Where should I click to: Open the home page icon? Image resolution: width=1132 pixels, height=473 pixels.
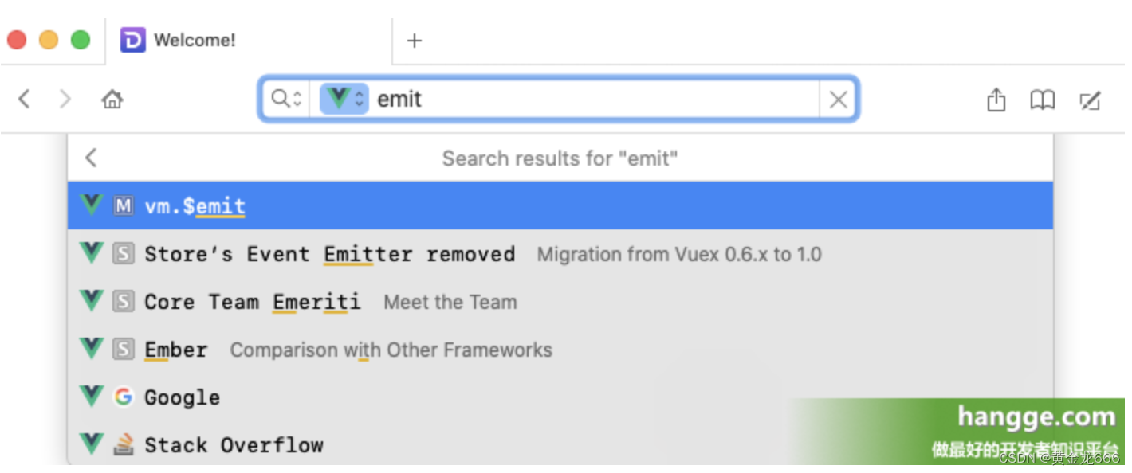tap(112, 100)
